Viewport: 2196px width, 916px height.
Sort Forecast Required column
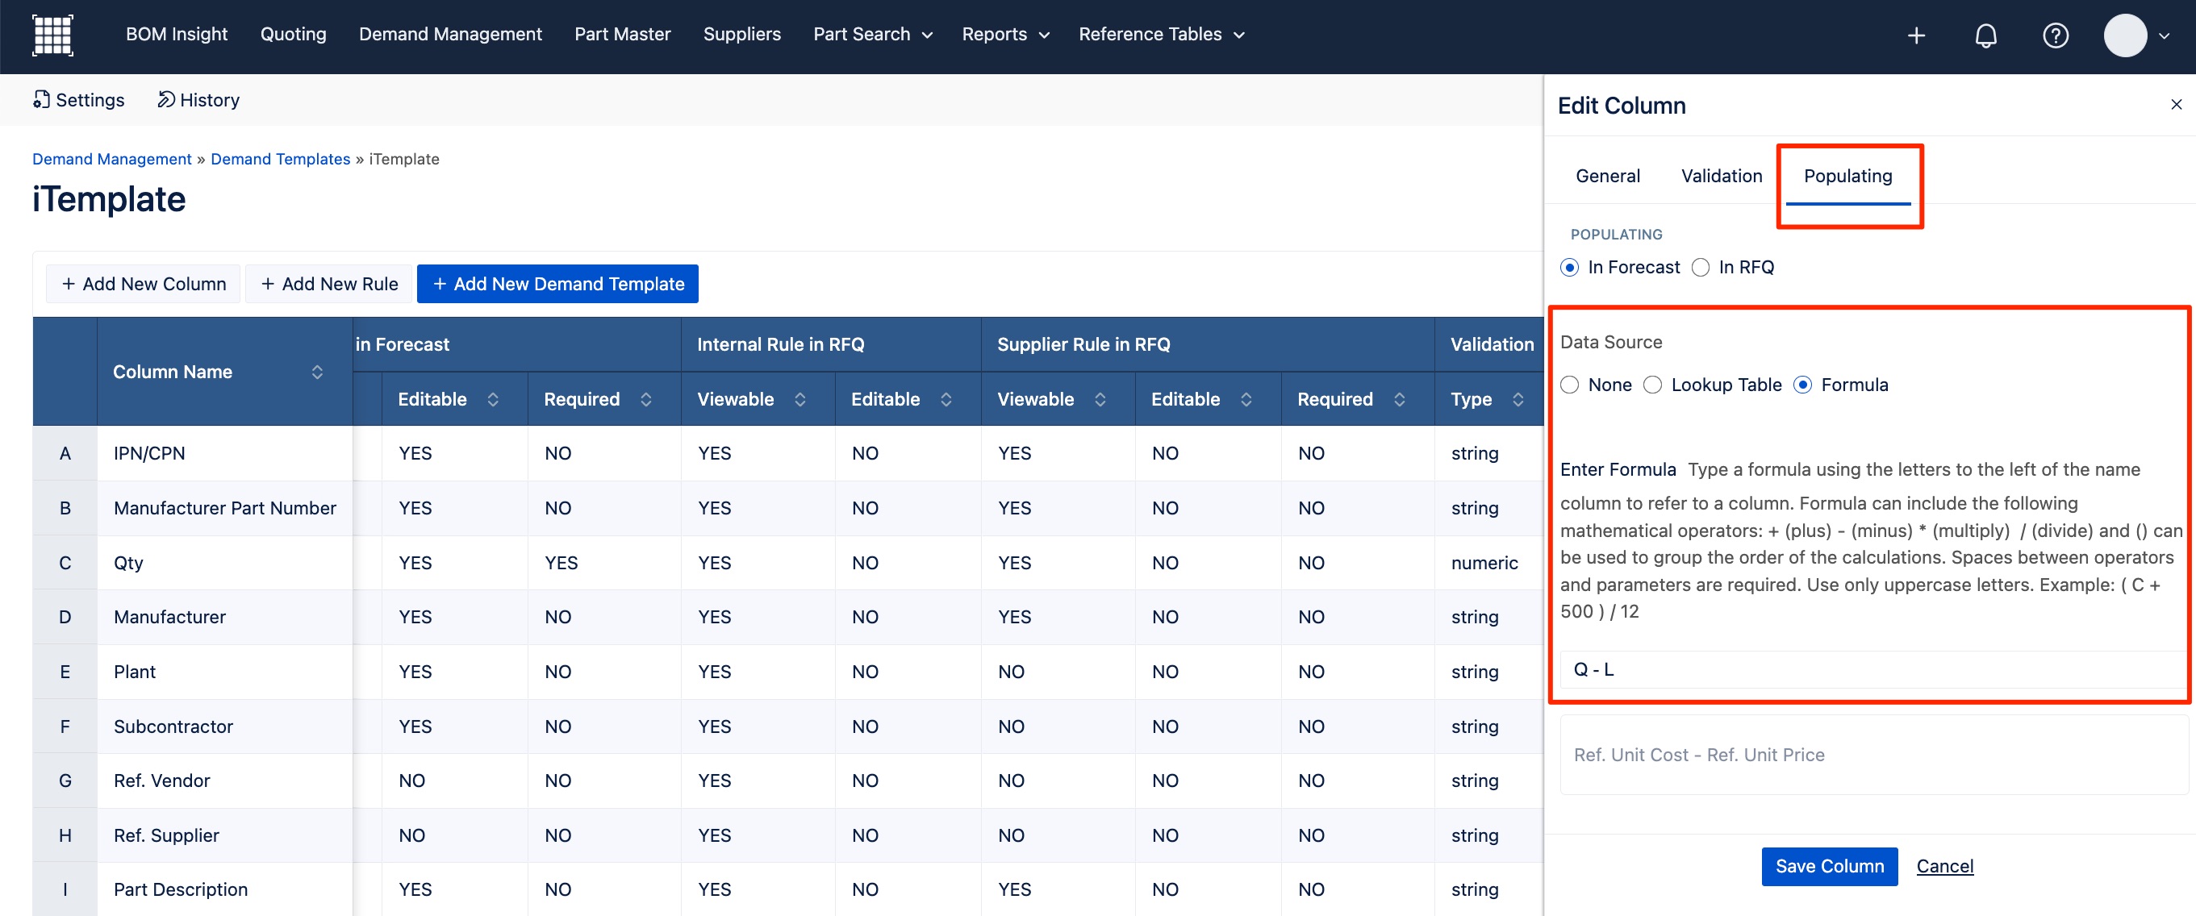(x=645, y=399)
